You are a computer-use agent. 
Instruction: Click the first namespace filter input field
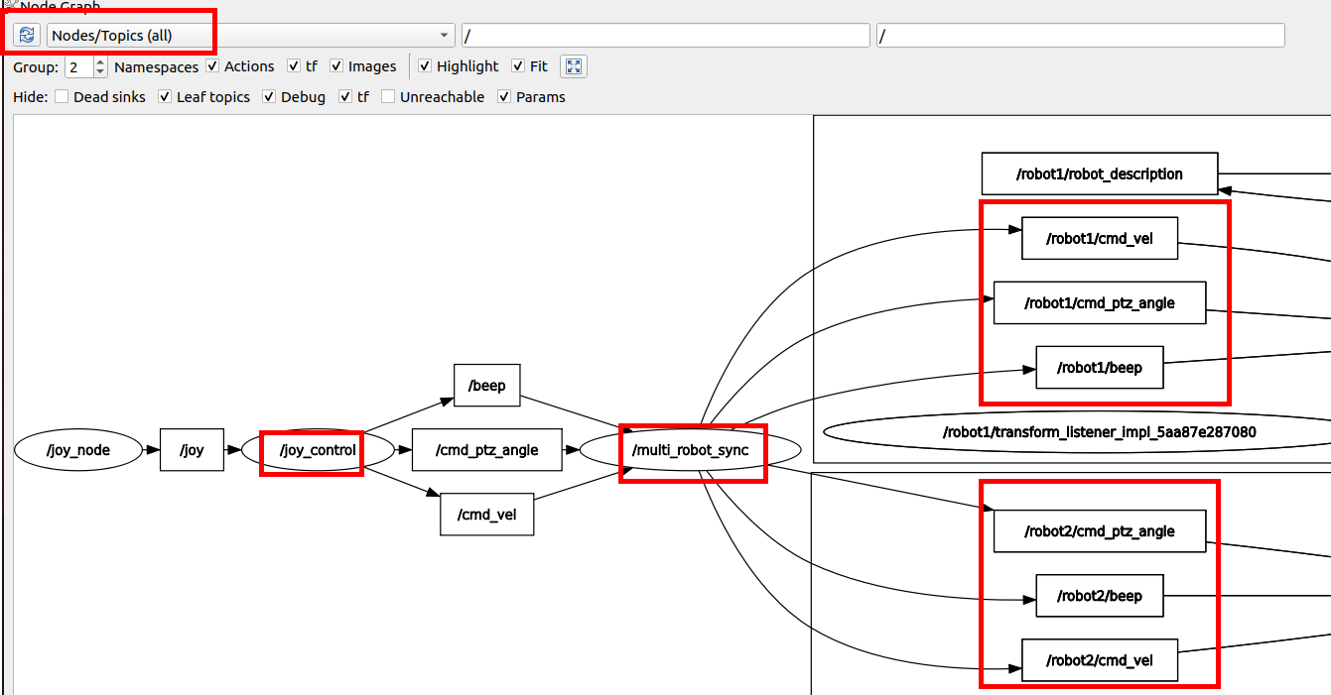coord(666,36)
